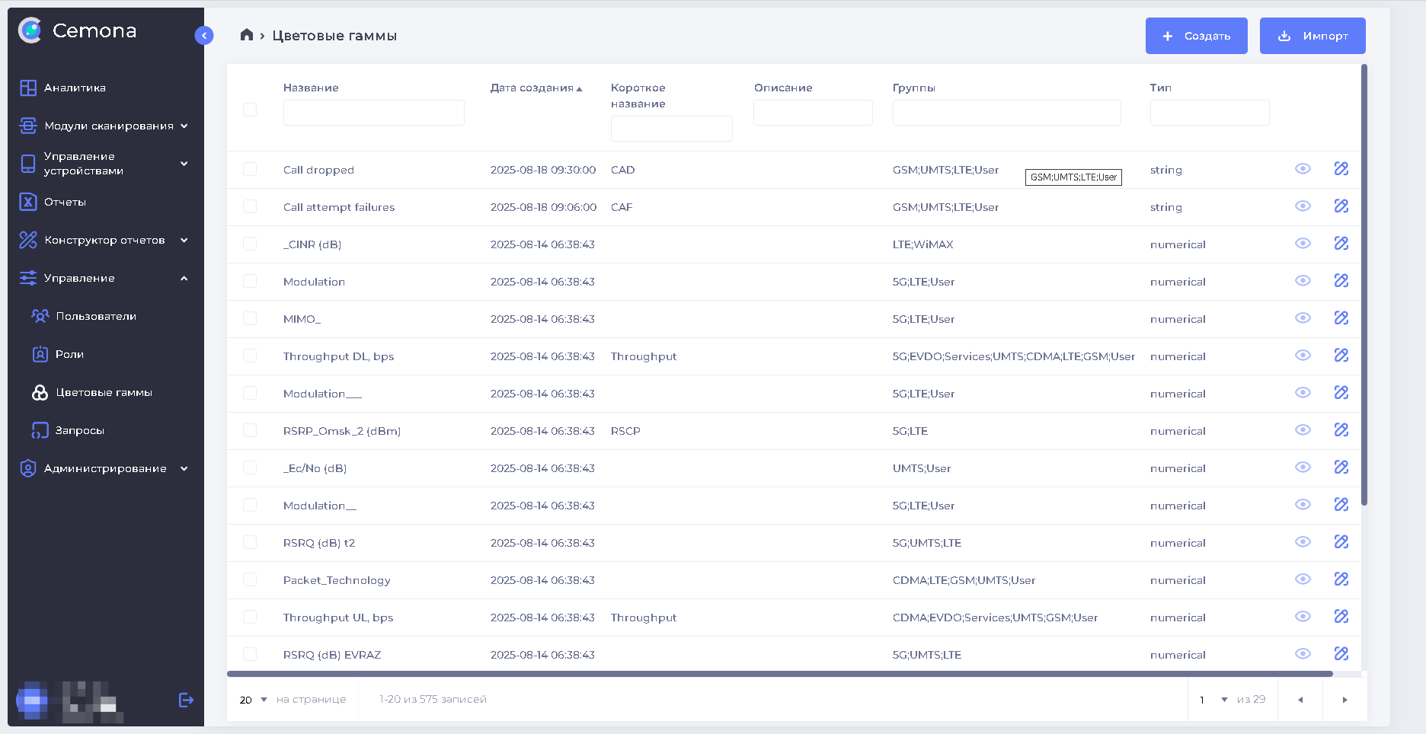Navigate to Пользователи menu item
1426x734 pixels.
point(96,316)
